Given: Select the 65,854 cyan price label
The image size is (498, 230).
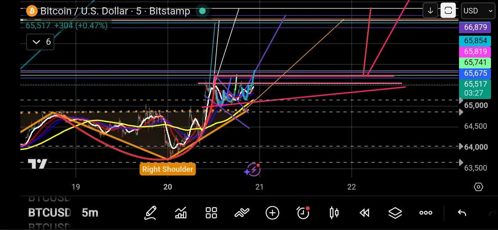Looking at the screenshot, I should [475, 41].
